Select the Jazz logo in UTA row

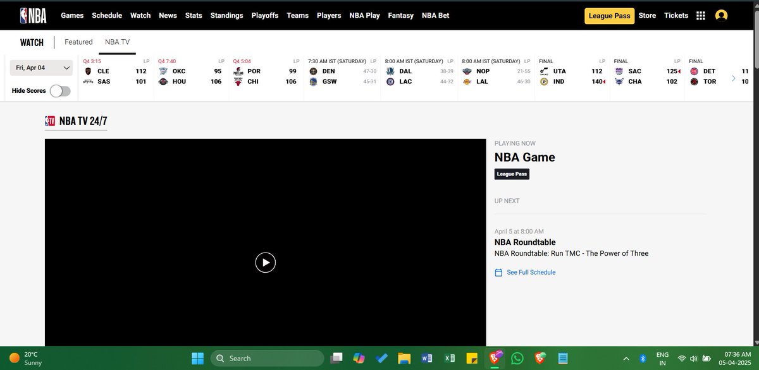pos(544,71)
